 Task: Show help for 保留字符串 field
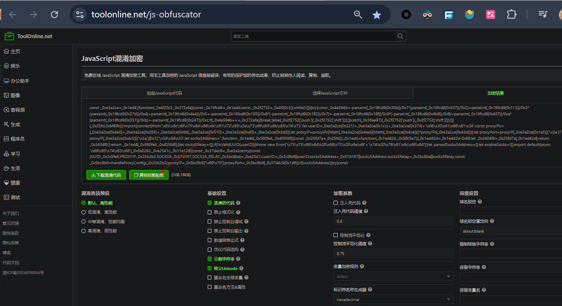pyautogui.click(x=484, y=267)
